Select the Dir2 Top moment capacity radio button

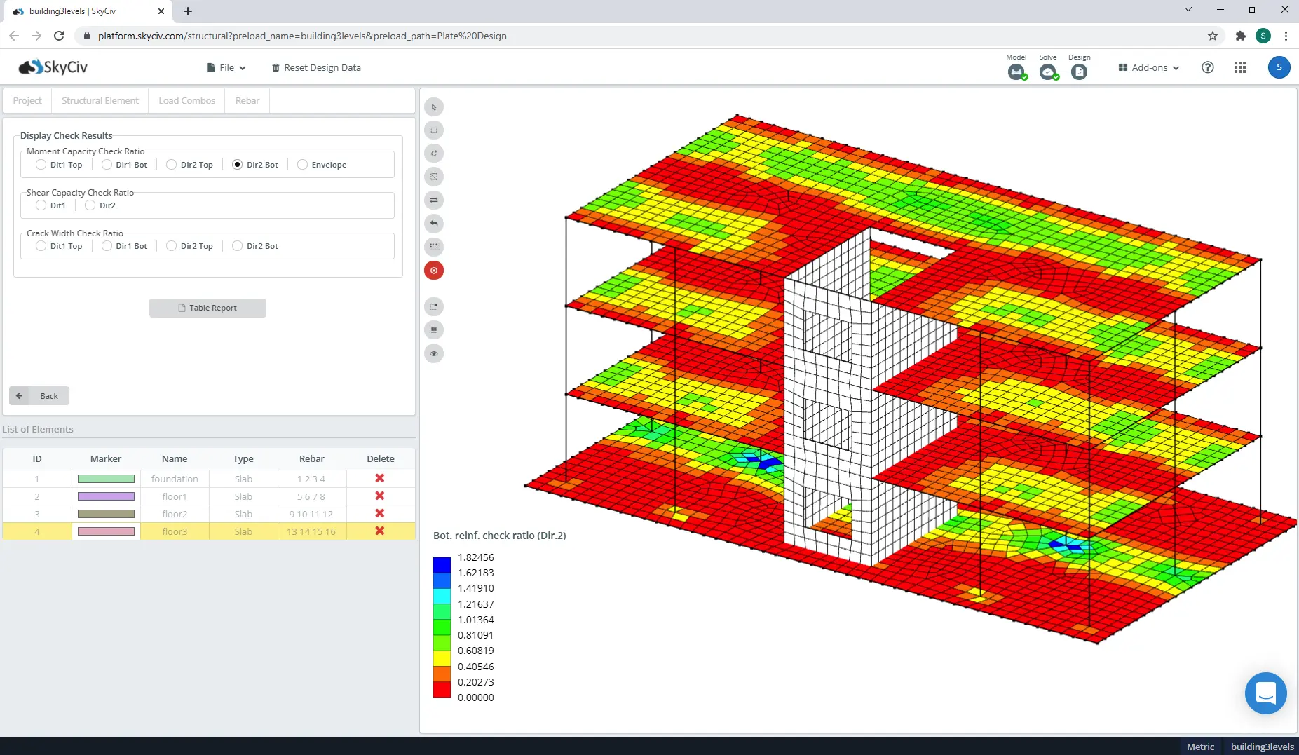pos(171,164)
